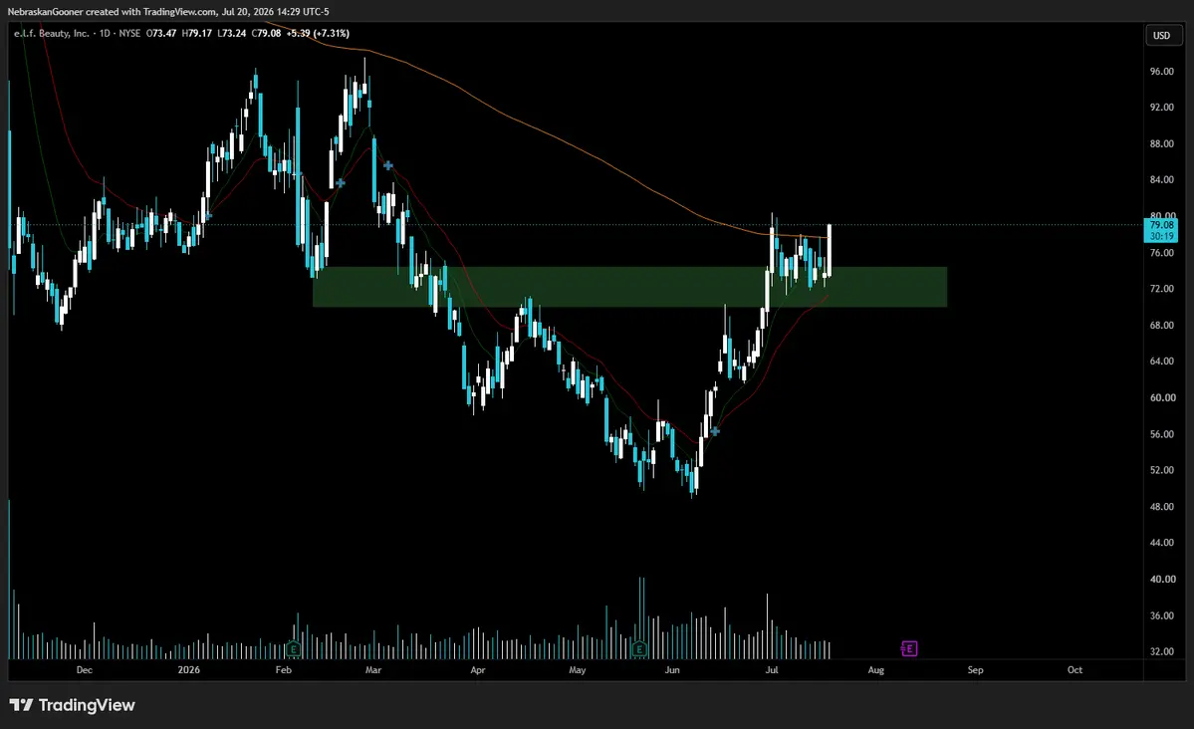Click the Jun label on the time axis
The image size is (1194, 729).
pos(671,670)
